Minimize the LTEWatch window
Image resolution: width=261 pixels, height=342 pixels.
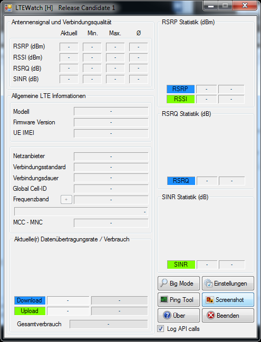click(211, 6)
